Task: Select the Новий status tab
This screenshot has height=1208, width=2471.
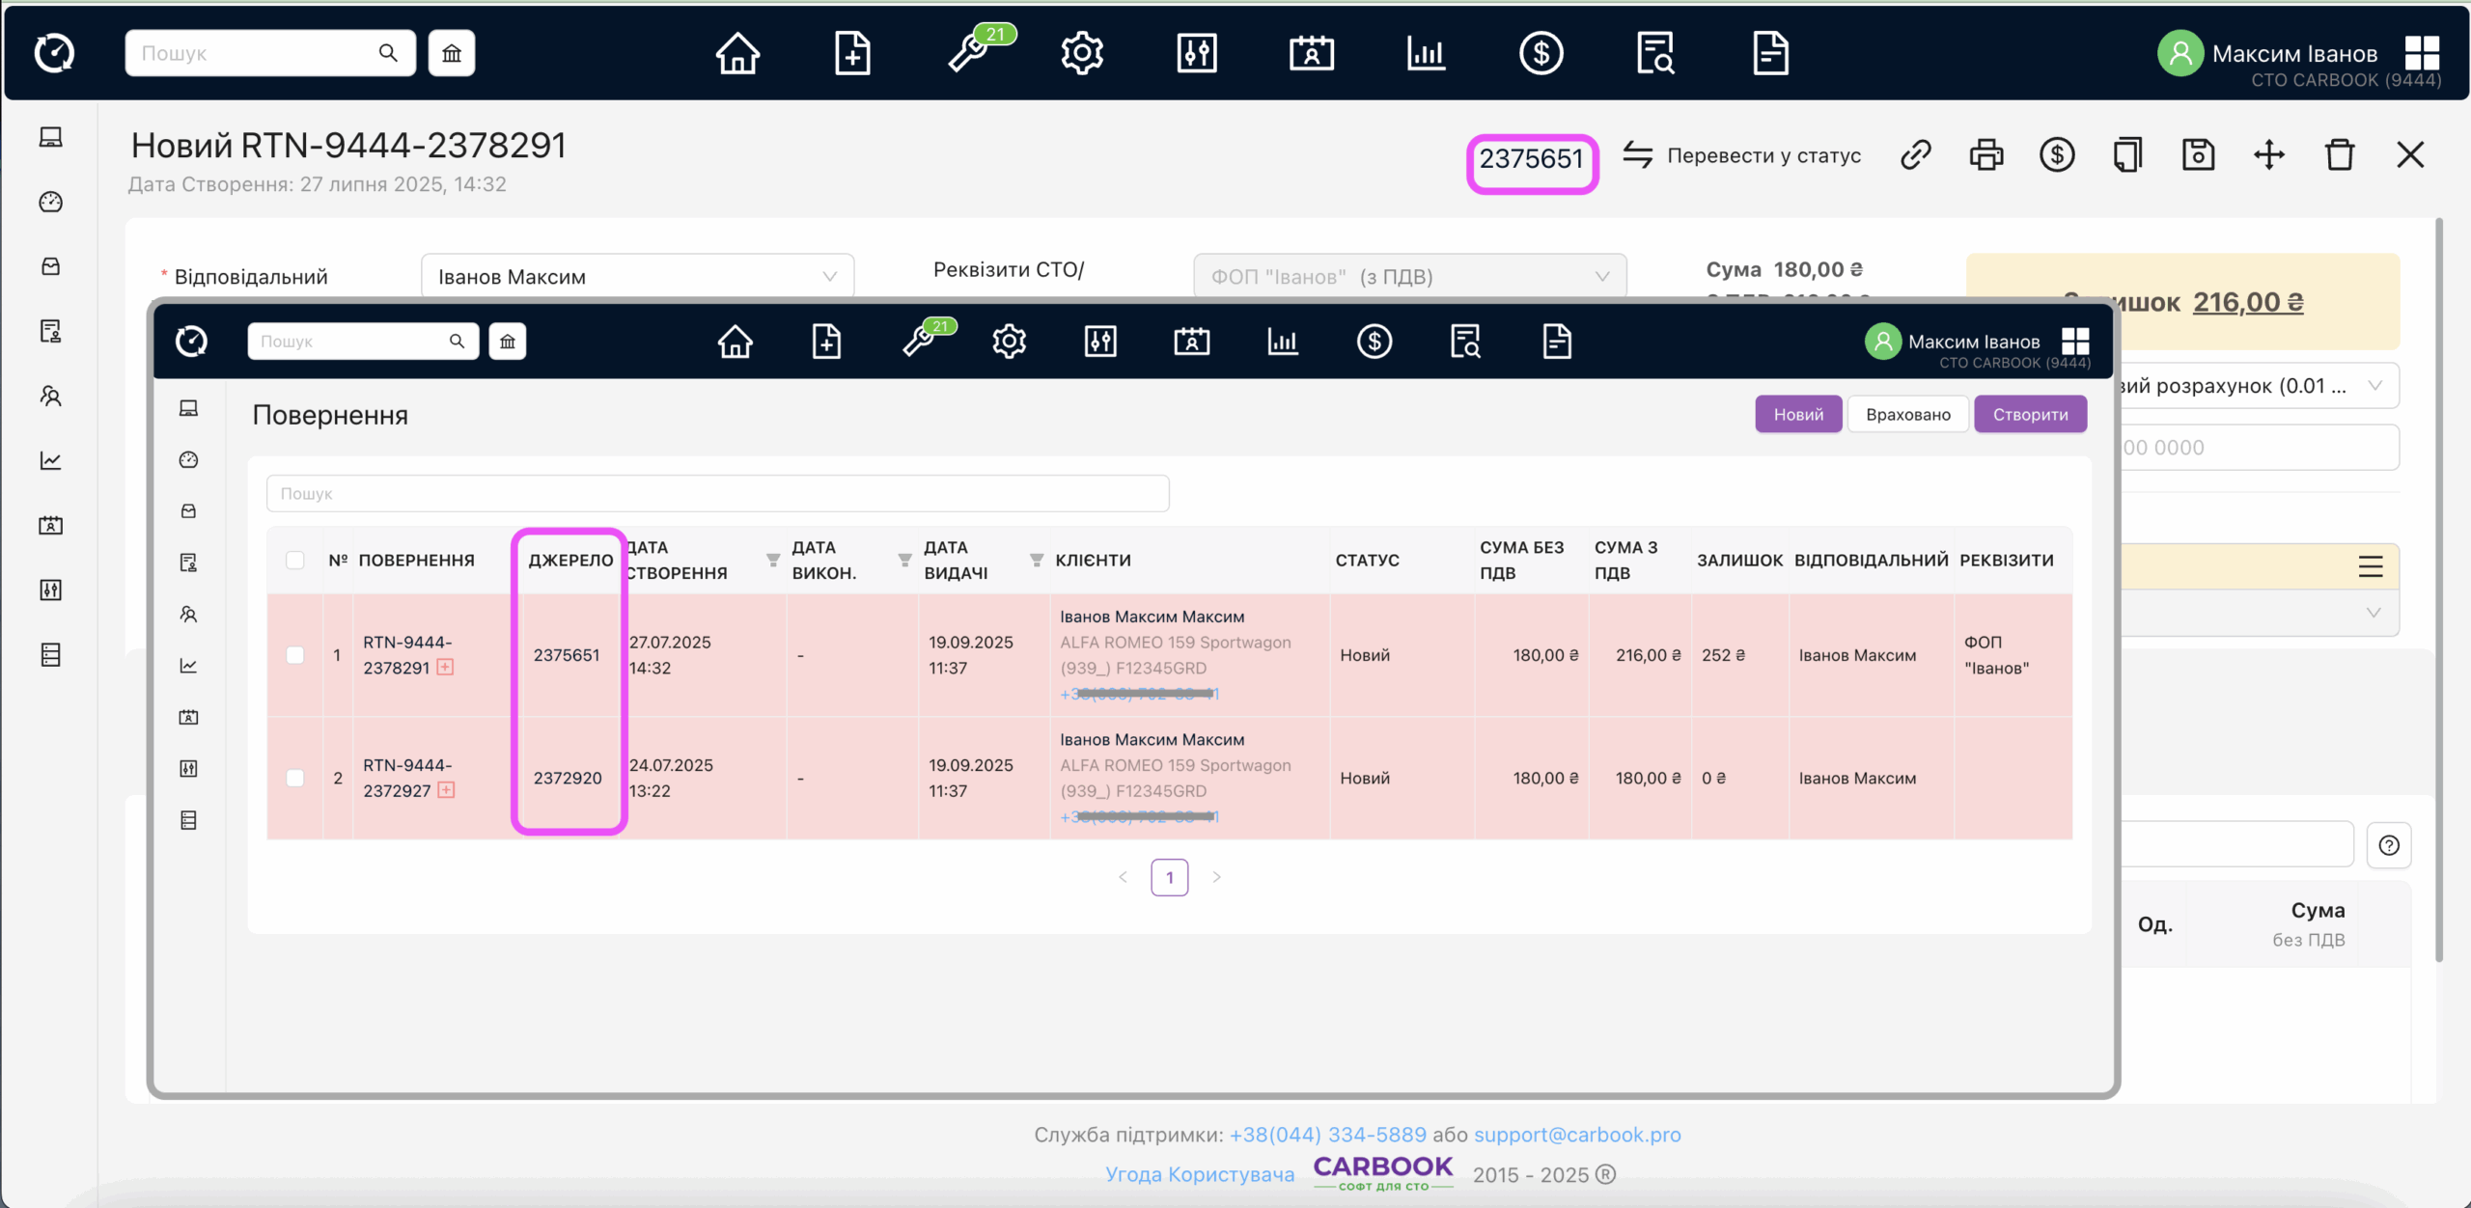Action: click(x=1797, y=414)
